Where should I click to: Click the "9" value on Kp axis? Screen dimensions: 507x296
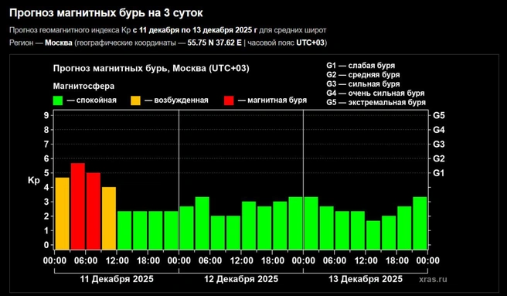[46, 115]
